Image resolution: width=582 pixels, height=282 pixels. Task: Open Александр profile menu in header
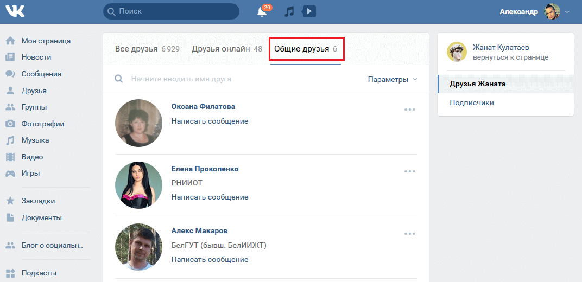(534, 11)
